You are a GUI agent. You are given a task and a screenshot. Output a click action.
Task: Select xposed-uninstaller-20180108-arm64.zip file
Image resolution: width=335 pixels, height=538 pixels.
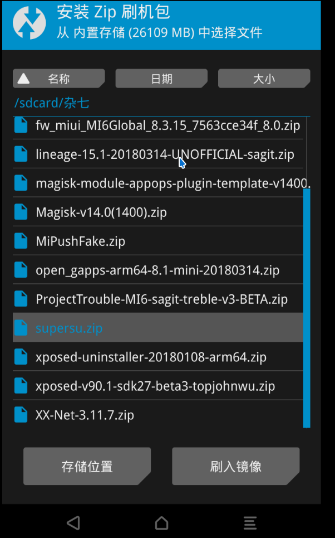tap(158, 357)
